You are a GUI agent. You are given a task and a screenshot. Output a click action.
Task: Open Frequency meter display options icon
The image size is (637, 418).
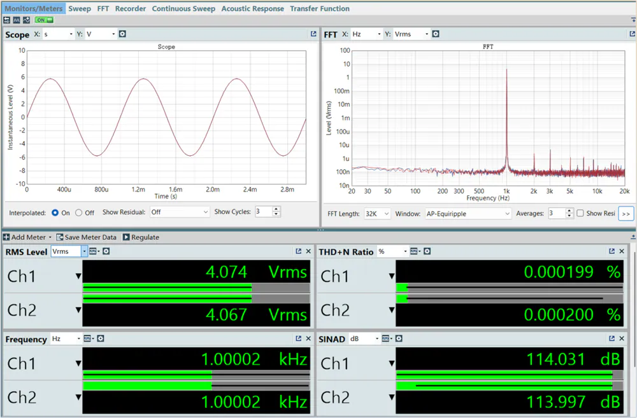point(89,339)
